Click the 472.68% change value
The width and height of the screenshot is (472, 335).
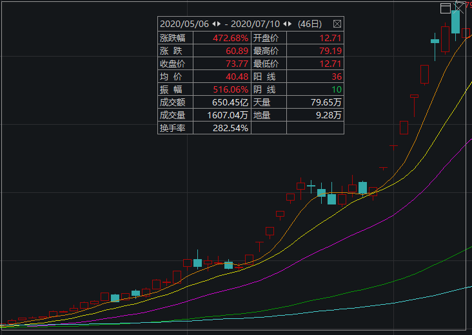click(231, 38)
